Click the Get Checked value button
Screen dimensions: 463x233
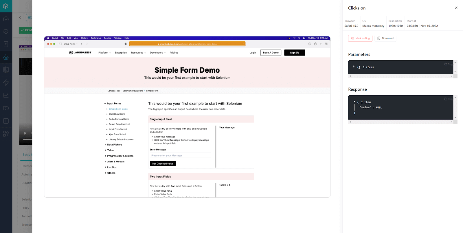[163, 164]
